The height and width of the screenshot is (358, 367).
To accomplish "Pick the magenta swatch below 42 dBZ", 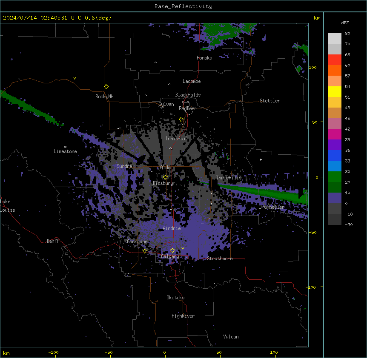I will point(335,134).
